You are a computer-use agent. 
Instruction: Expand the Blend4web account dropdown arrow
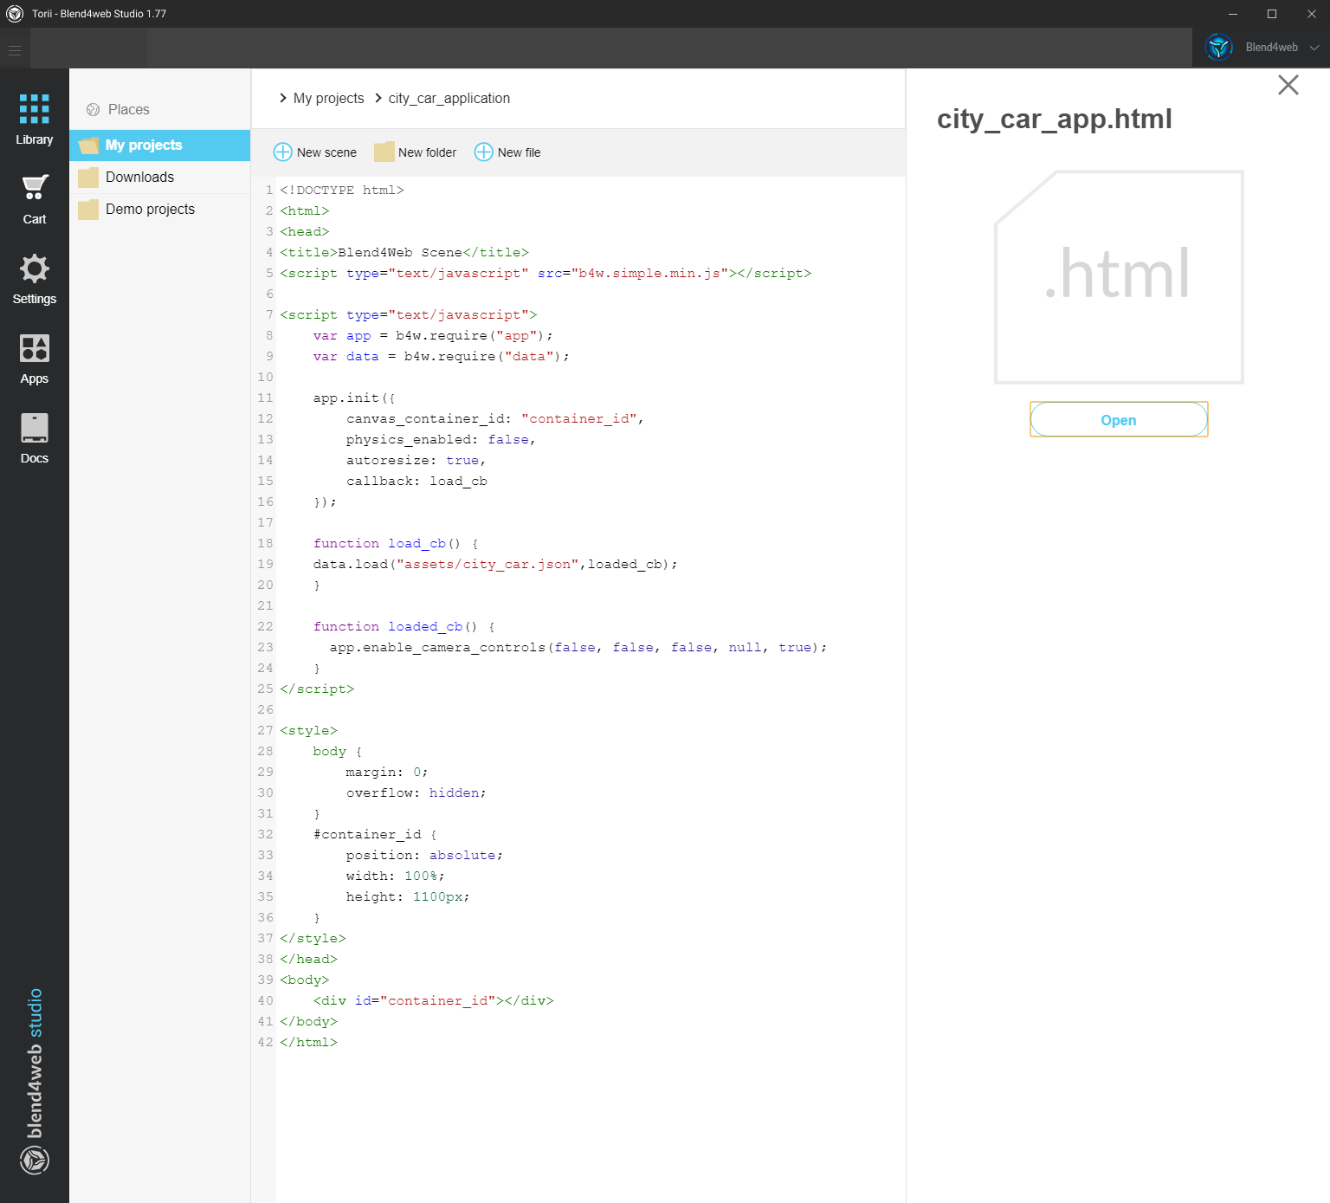1314,48
